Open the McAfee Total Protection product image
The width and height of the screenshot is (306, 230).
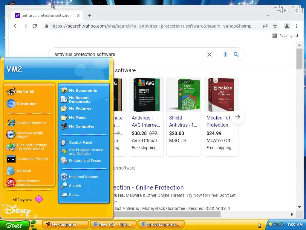click(x=221, y=95)
